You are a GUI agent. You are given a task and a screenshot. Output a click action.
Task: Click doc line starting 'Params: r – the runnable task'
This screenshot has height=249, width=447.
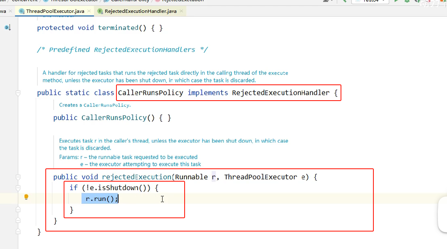(x=128, y=157)
